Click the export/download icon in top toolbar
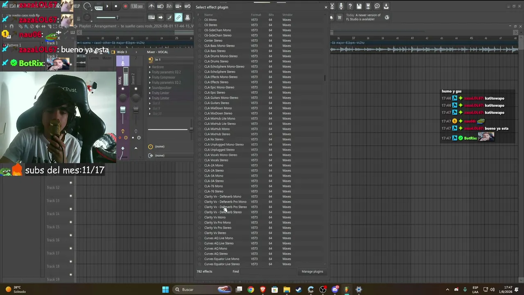The image size is (524, 295). 386,7
